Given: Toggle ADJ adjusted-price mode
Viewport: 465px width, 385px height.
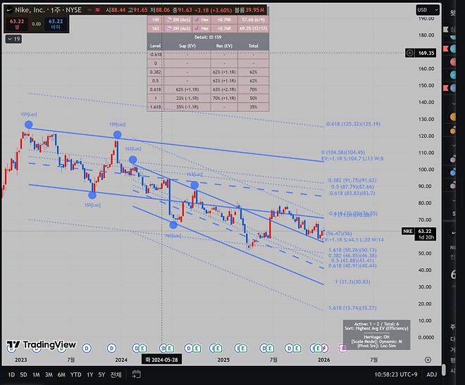Looking at the screenshot, I should pyautogui.click(x=431, y=374).
